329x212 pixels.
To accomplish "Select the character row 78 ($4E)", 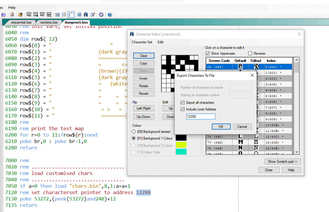I will point(249,148).
